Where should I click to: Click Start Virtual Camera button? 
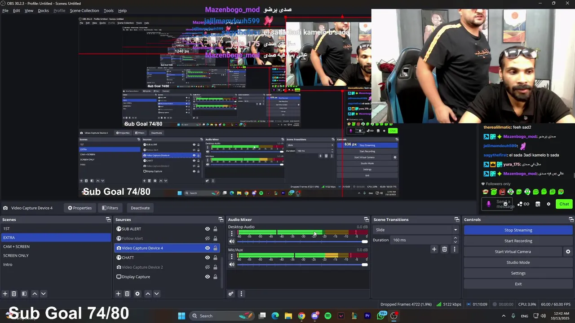(513, 252)
